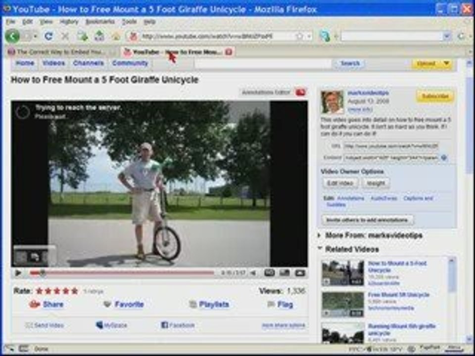The height and width of the screenshot is (356, 475).
Task: Open the Upload button dropdown arrow
Action: 446,64
